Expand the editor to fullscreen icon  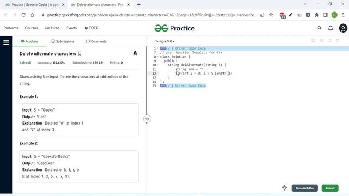click(338, 40)
